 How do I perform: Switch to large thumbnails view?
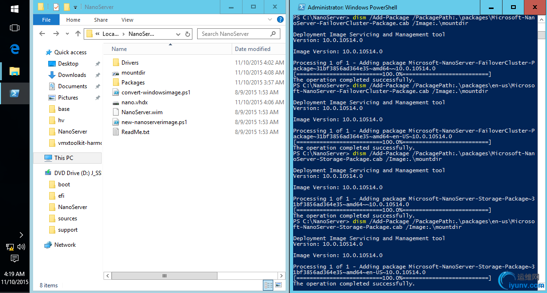click(x=278, y=285)
